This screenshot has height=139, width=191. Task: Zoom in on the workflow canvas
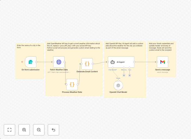click(x=24, y=130)
